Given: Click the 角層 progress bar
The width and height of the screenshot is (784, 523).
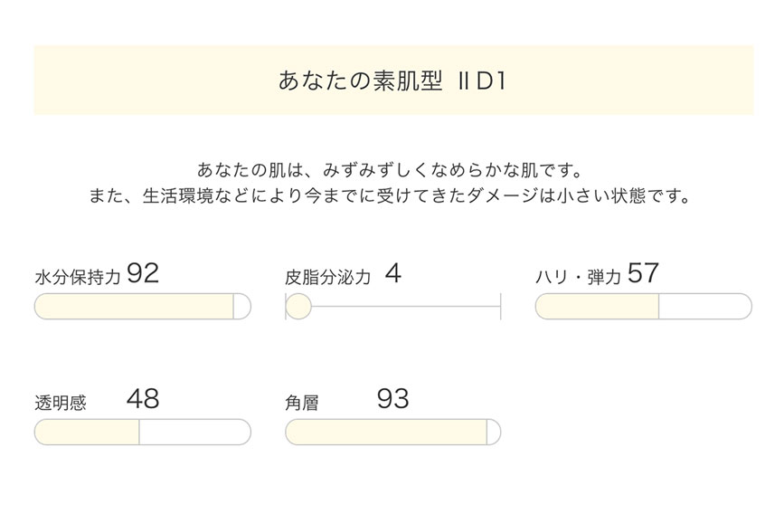Looking at the screenshot, I should pyautogui.click(x=392, y=432).
